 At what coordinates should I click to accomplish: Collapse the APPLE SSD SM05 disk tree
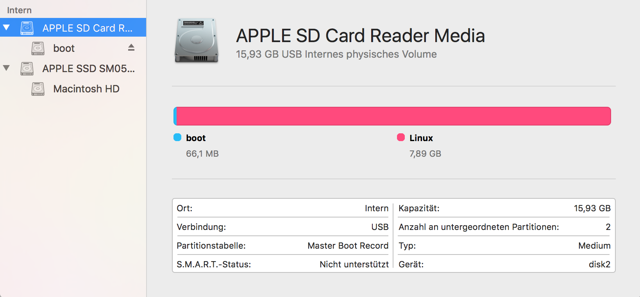pyautogui.click(x=6, y=68)
